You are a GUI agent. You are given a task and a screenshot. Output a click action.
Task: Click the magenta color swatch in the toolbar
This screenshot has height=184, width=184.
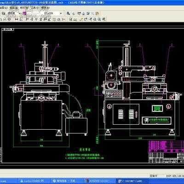[x=24, y=13]
